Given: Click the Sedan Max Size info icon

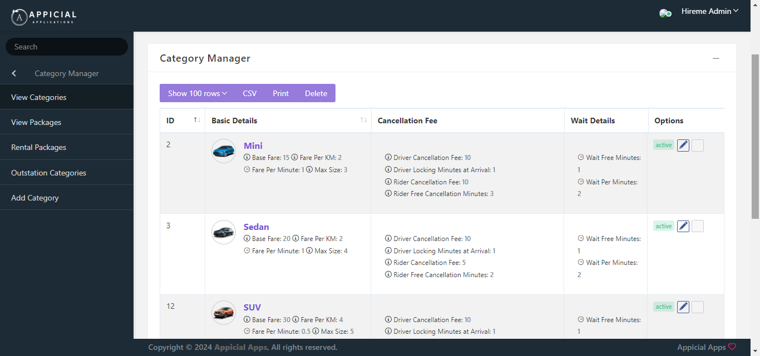Looking at the screenshot, I should pos(309,251).
